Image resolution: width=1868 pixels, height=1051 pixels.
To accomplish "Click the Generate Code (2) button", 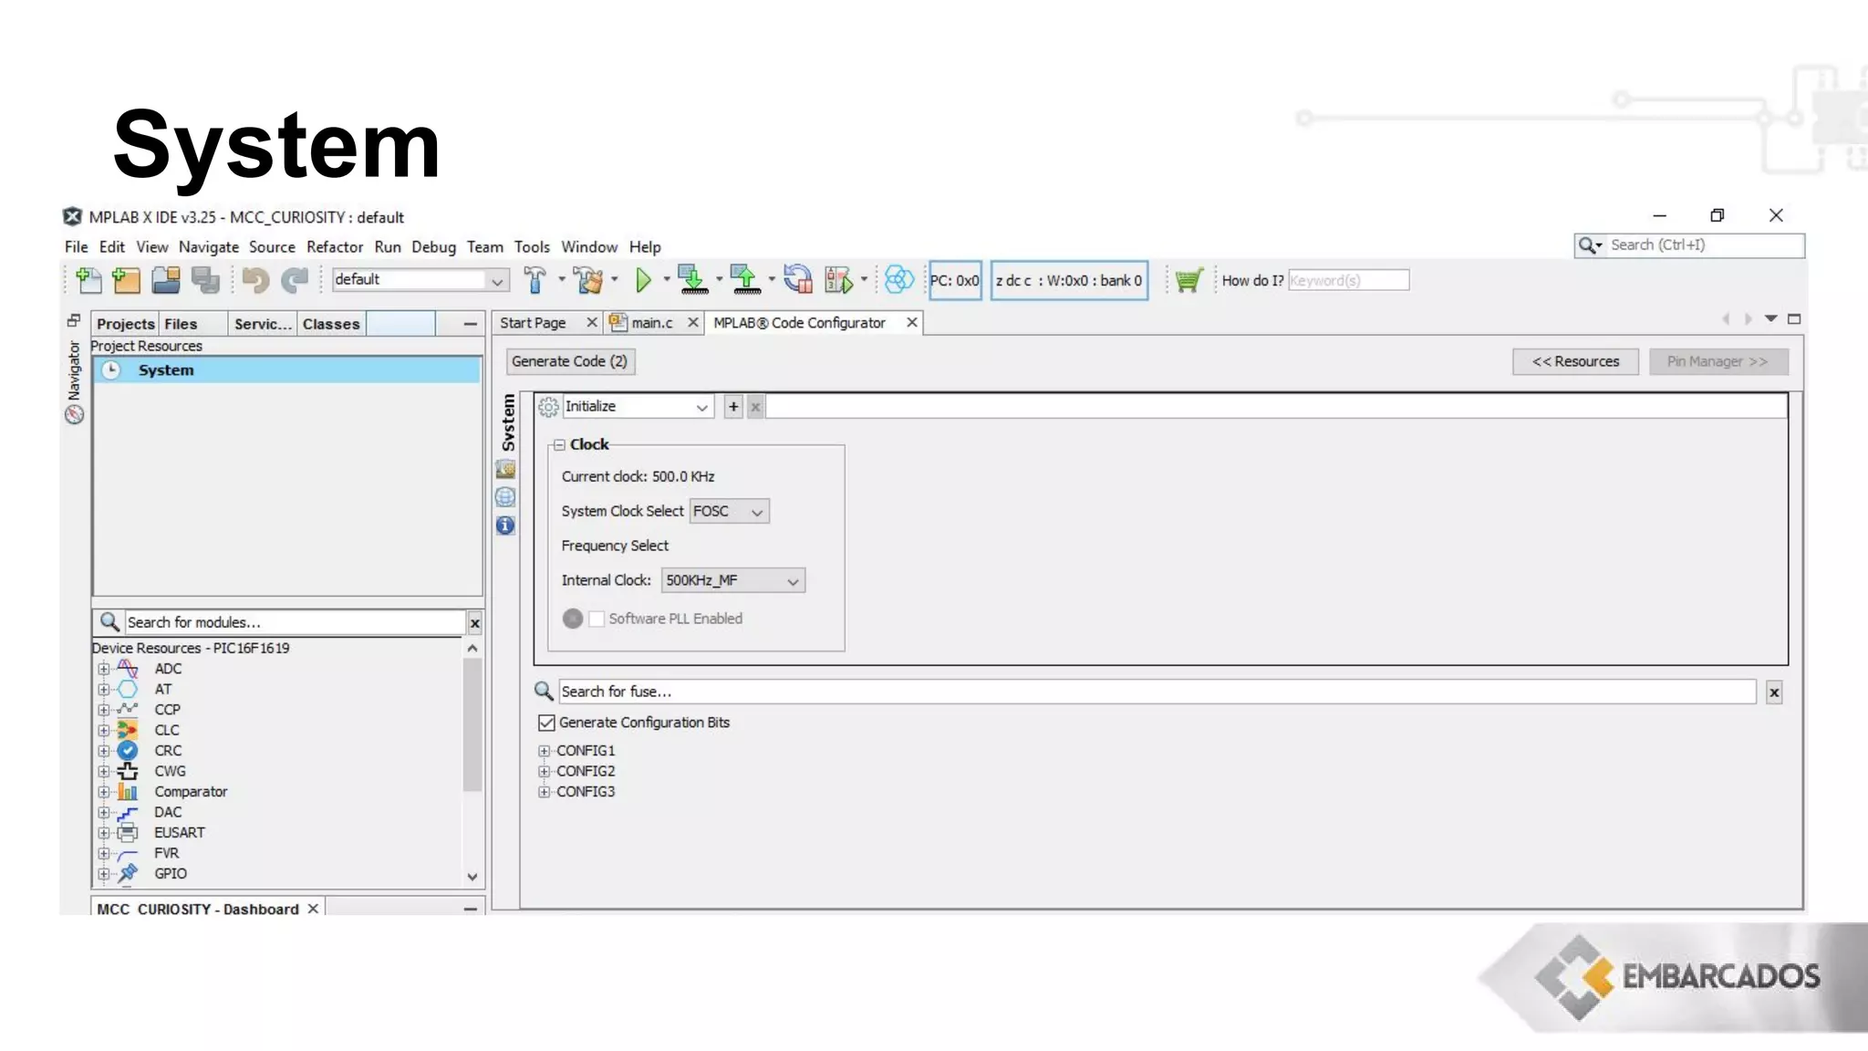I will tap(569, 361).
